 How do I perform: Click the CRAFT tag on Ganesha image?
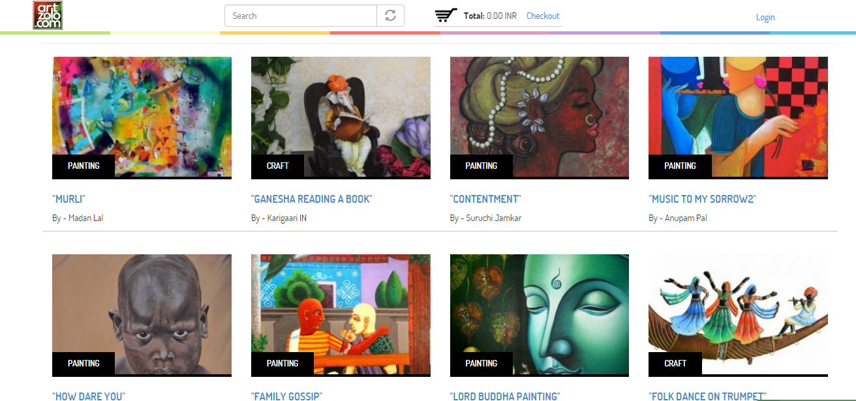[x=278, y=166]
